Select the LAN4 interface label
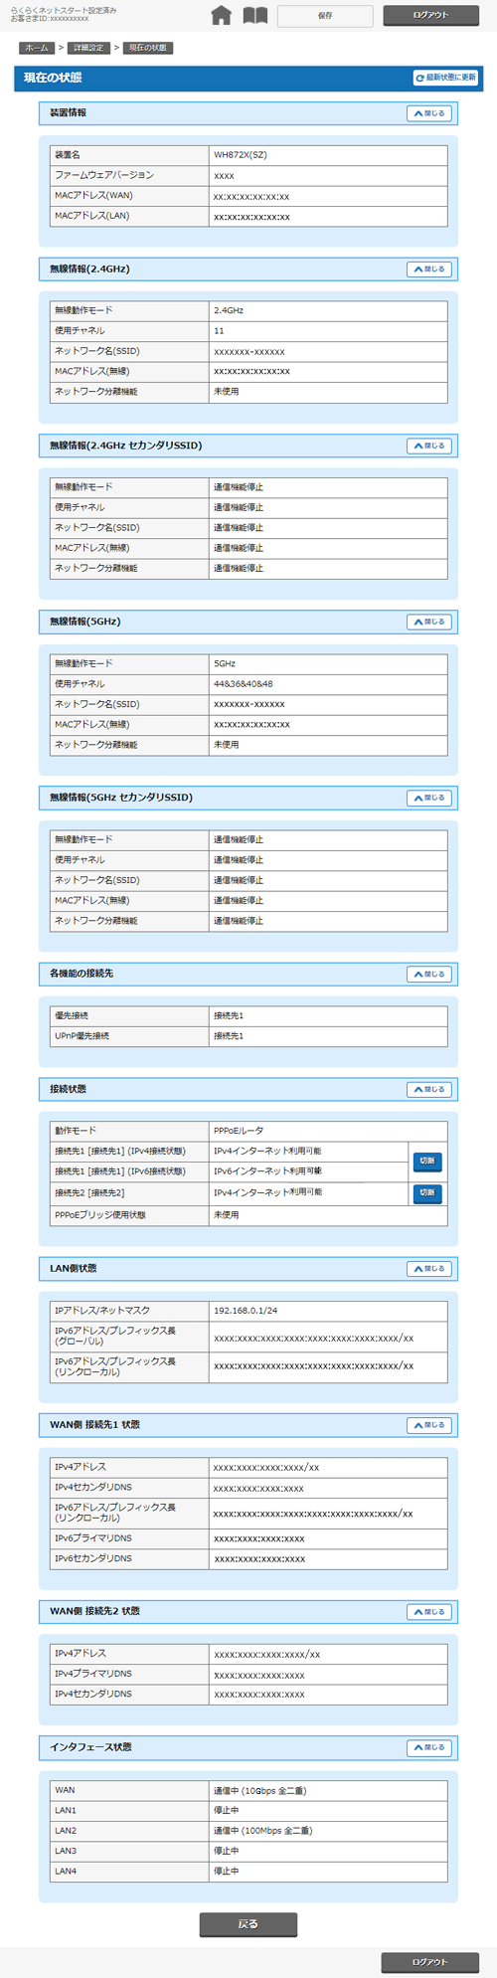Image resolution: width=497 pixels, height=1978 pixels. pyautogui.click(x=66, y=1872)
